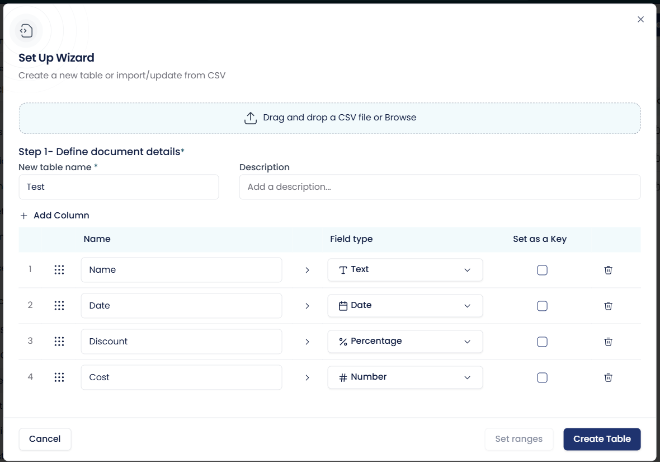The image size is (660, 462).
Task: Remove the Cost column with trash icon
Action: tap(608, 377)
